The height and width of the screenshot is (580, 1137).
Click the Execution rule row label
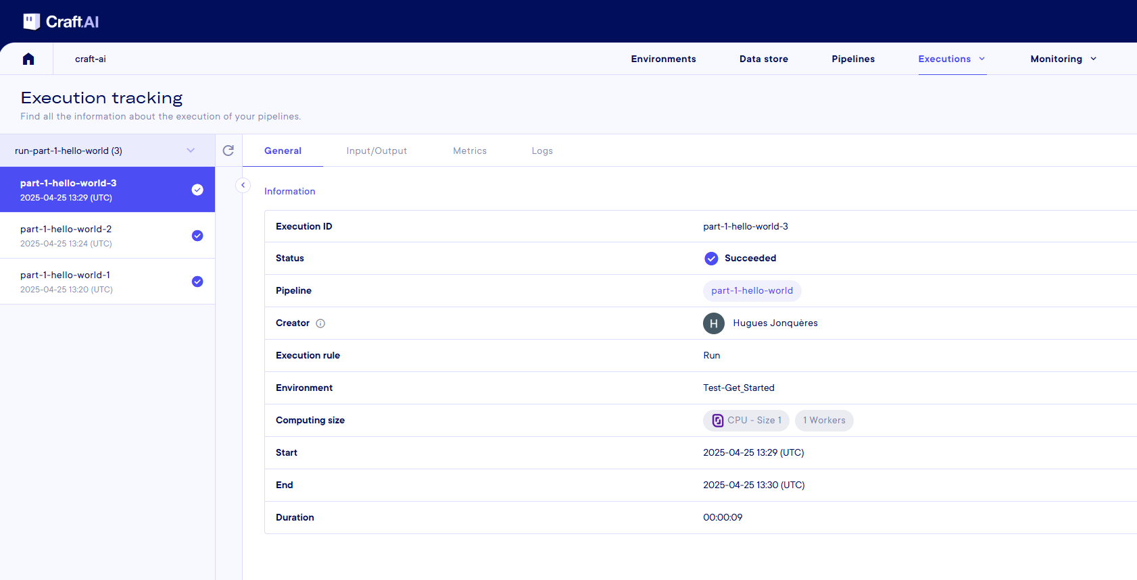[x=308, y=356]
